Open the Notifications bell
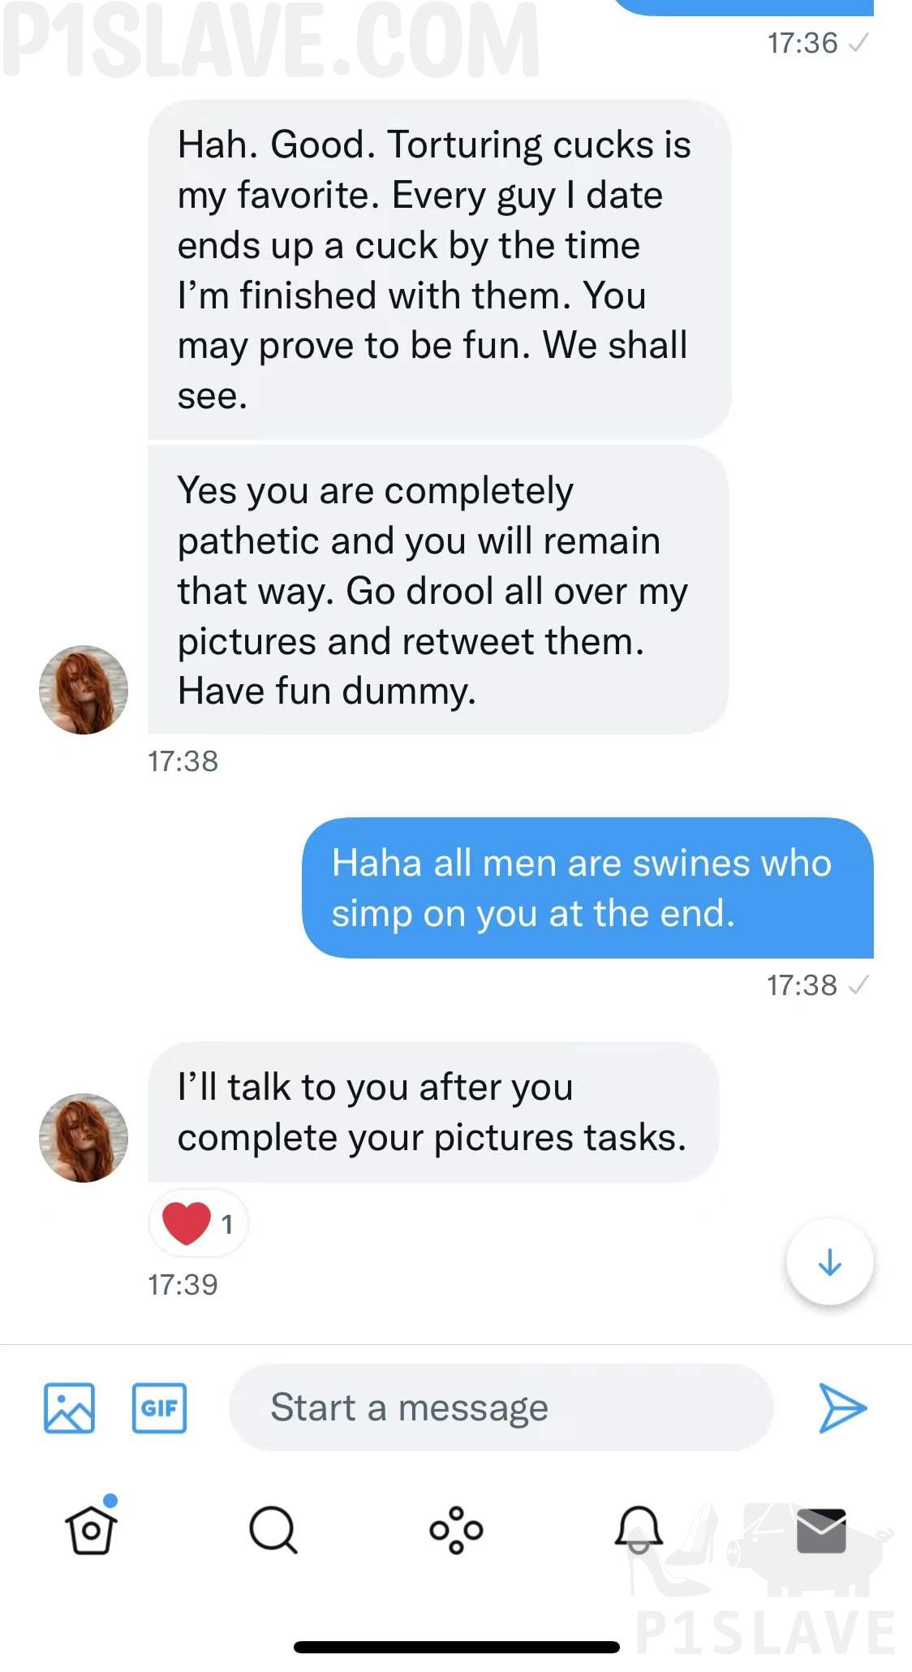912x1672 pixels. [x=639, y=1529]
